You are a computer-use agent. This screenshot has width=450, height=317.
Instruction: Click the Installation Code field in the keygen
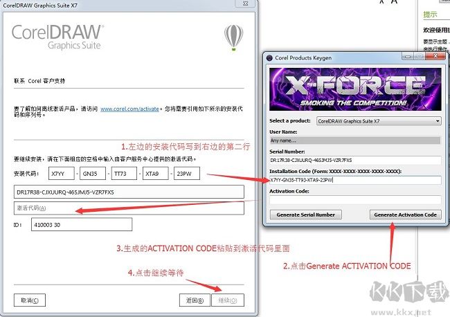click(x=355, y=180)
